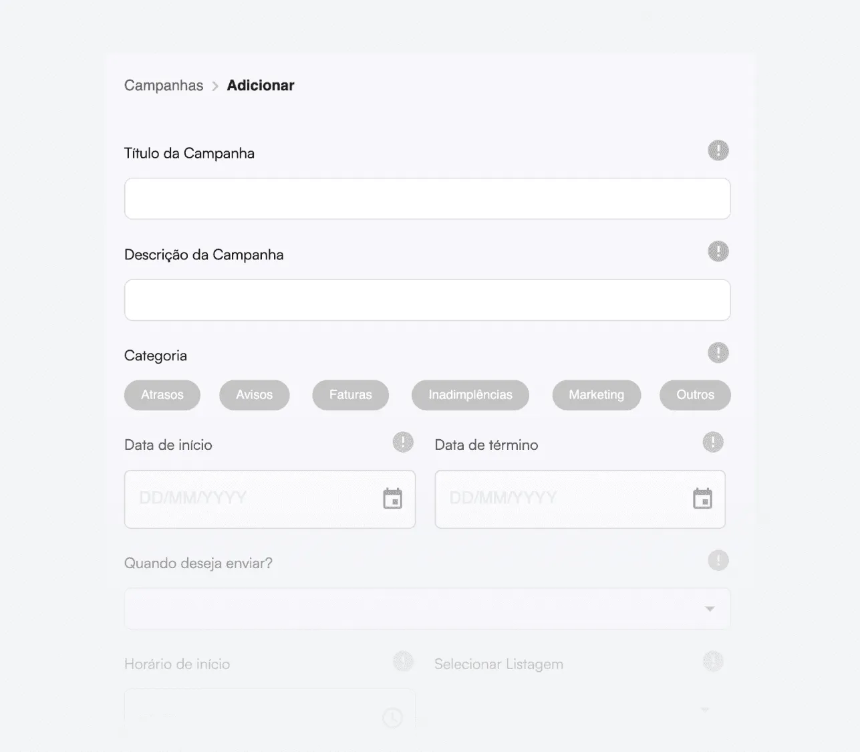Click the Título da Campanha text field
The image size is (860, 752).
(428, 199)
